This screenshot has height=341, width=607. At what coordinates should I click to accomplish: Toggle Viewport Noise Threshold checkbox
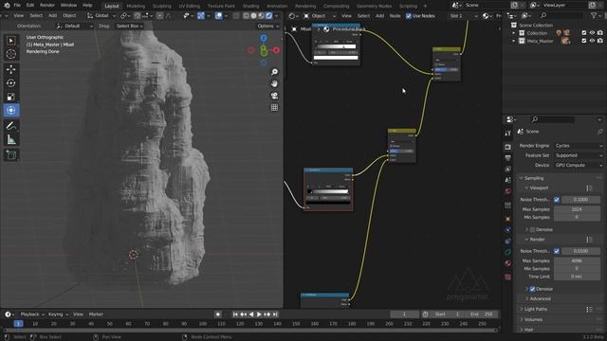point(557,200)
